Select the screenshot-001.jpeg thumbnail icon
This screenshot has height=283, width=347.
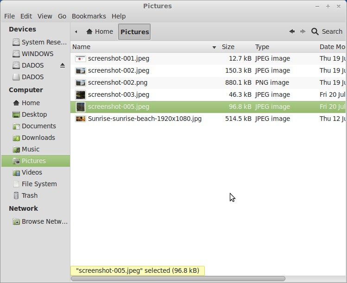80,59
